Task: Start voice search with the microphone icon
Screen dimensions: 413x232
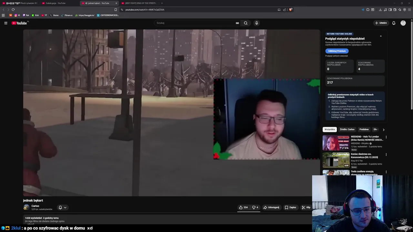Action: 257,23
